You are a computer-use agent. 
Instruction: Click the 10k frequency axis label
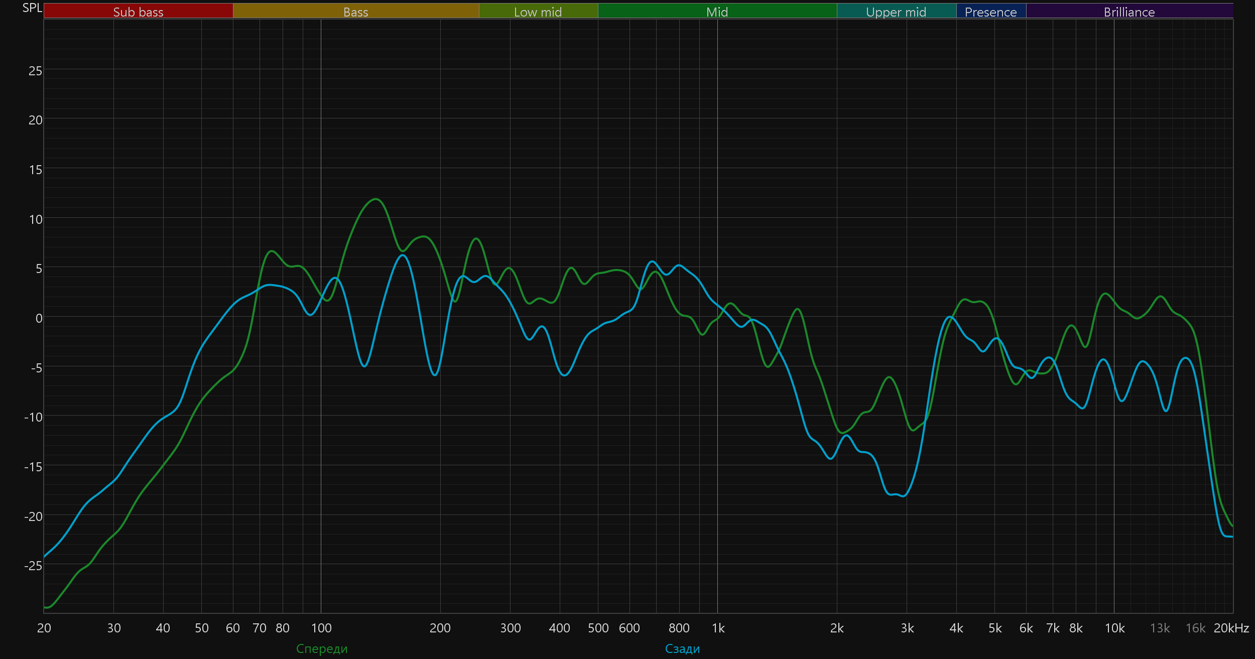(1114, 628)
